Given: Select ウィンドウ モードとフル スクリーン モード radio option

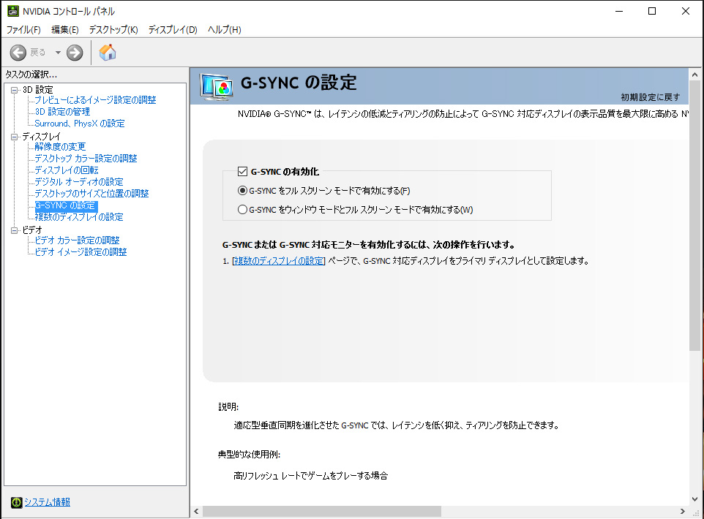Looking at the screenshot, I should (243, 210).
